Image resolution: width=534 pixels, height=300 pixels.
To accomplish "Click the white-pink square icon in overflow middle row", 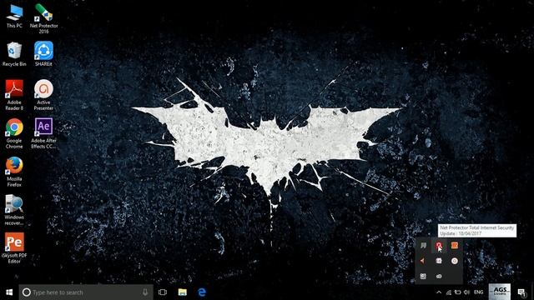I will point(439,261).
